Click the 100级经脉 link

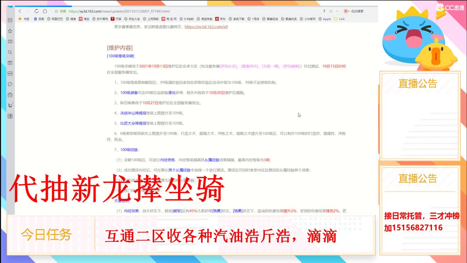pos(130,149)
